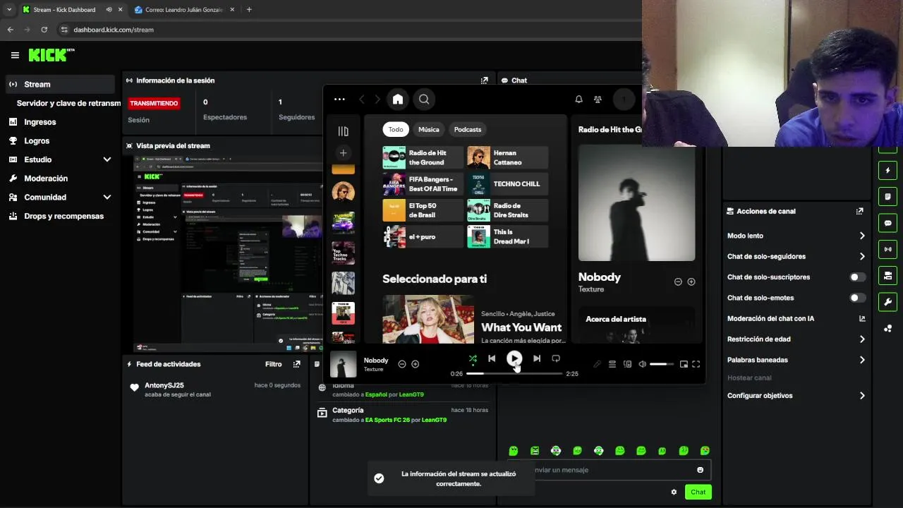
Task: Select the Música filter
Action: point(428,129)
